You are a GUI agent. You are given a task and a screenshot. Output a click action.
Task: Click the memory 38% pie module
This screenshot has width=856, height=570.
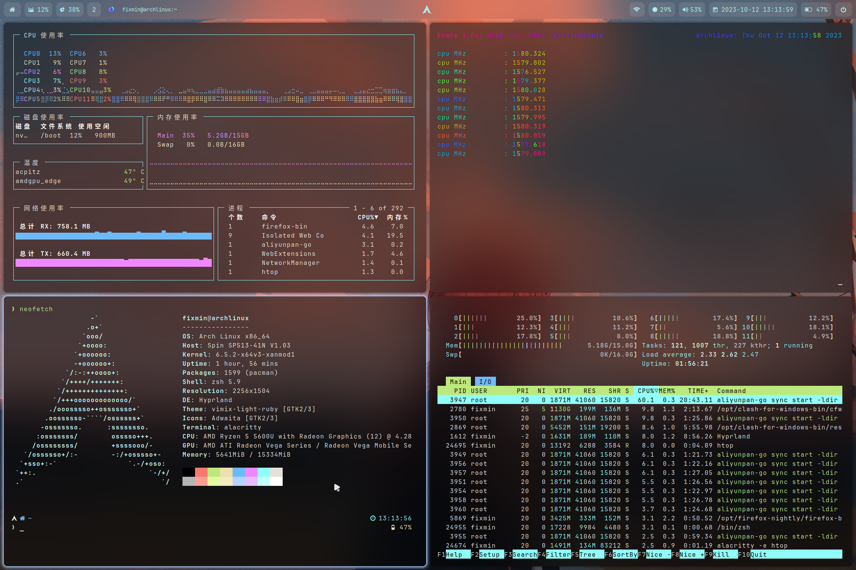(x=70, y=9)
